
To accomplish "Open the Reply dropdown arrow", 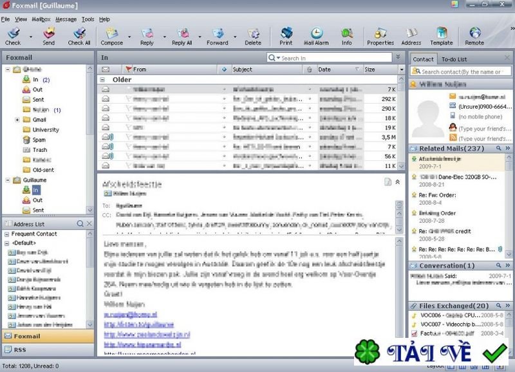I will click(x=165, y=37).
